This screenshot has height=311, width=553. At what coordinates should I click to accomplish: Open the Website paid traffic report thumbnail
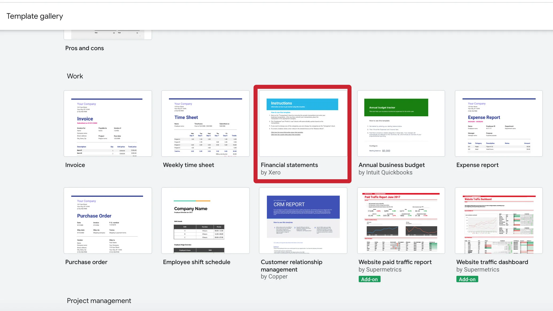[401, 221]
